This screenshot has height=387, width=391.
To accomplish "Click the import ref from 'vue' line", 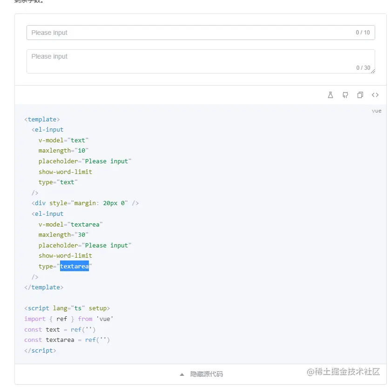I will [x=69, y=319].
